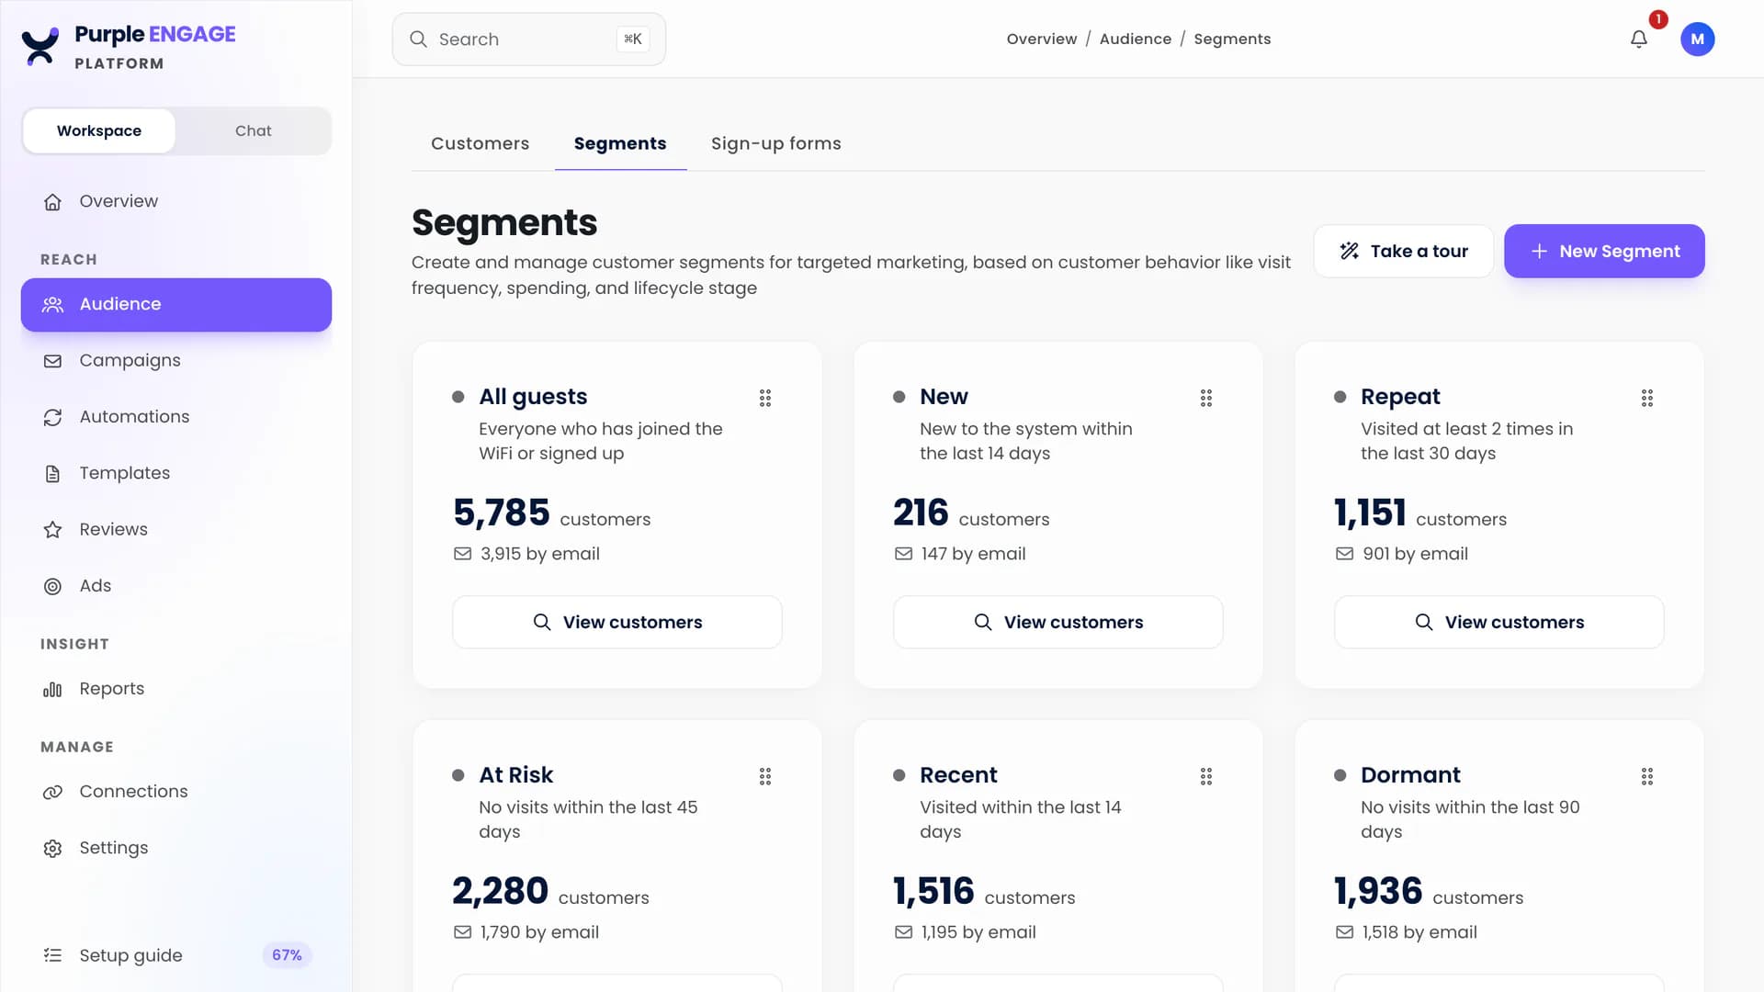
Task: Switch to the Customers tab
Action: click(480, 143)
